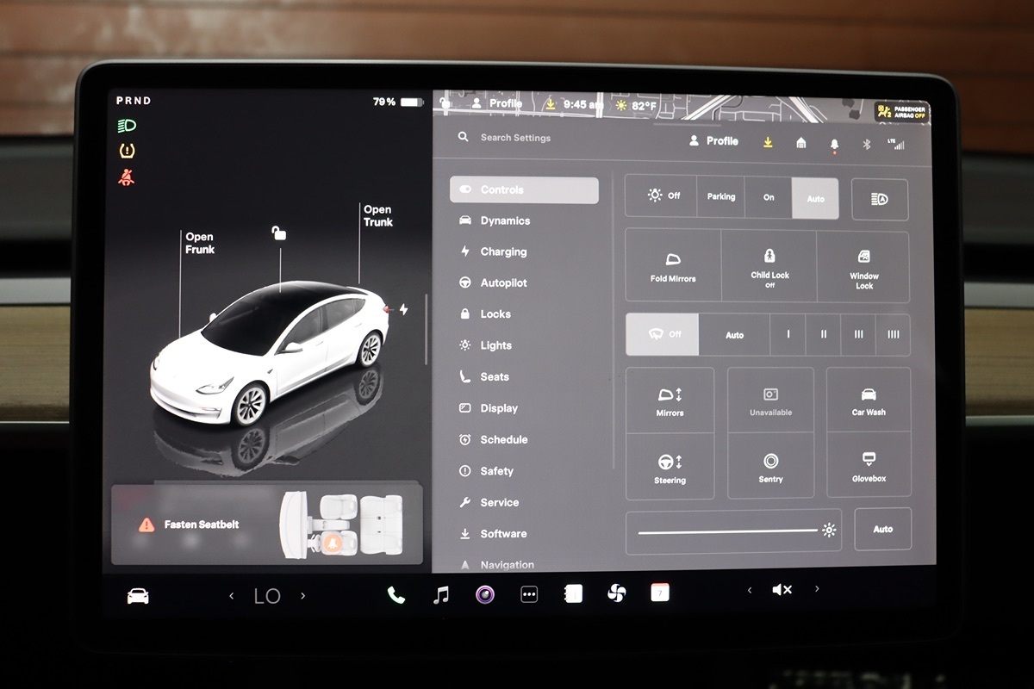Tap the fan climate control icon
Screen dimensions: 1034x689
tap(616, 593)
